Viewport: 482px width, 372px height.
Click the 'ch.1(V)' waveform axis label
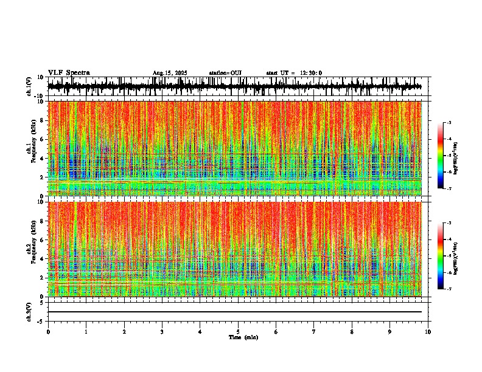[29, 86]
